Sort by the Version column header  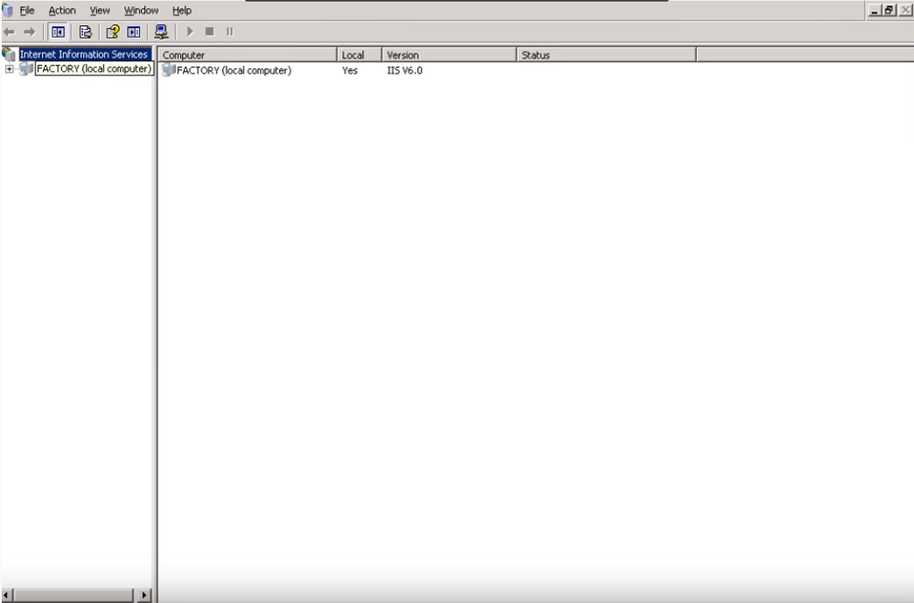[449, 55]
